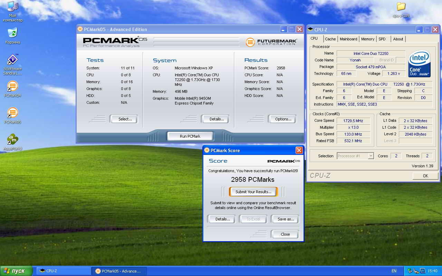
Task: Click the OS value Microsoft Windows XP
Action: click(194, 68)
